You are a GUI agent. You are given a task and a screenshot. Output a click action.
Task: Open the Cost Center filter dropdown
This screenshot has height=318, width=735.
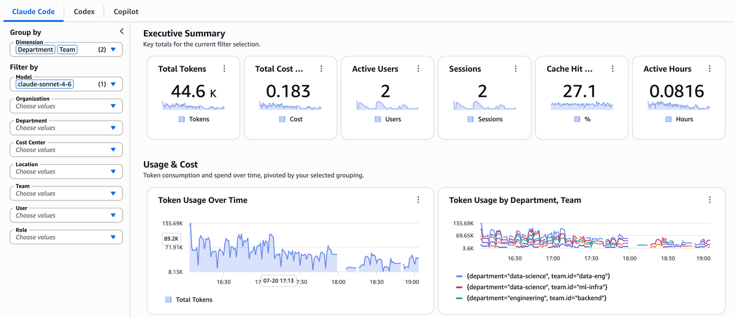(66, 150)
